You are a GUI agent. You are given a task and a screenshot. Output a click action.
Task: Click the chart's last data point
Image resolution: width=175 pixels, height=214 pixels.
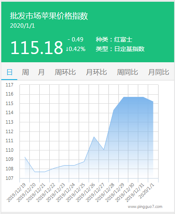tap(153, 102)
